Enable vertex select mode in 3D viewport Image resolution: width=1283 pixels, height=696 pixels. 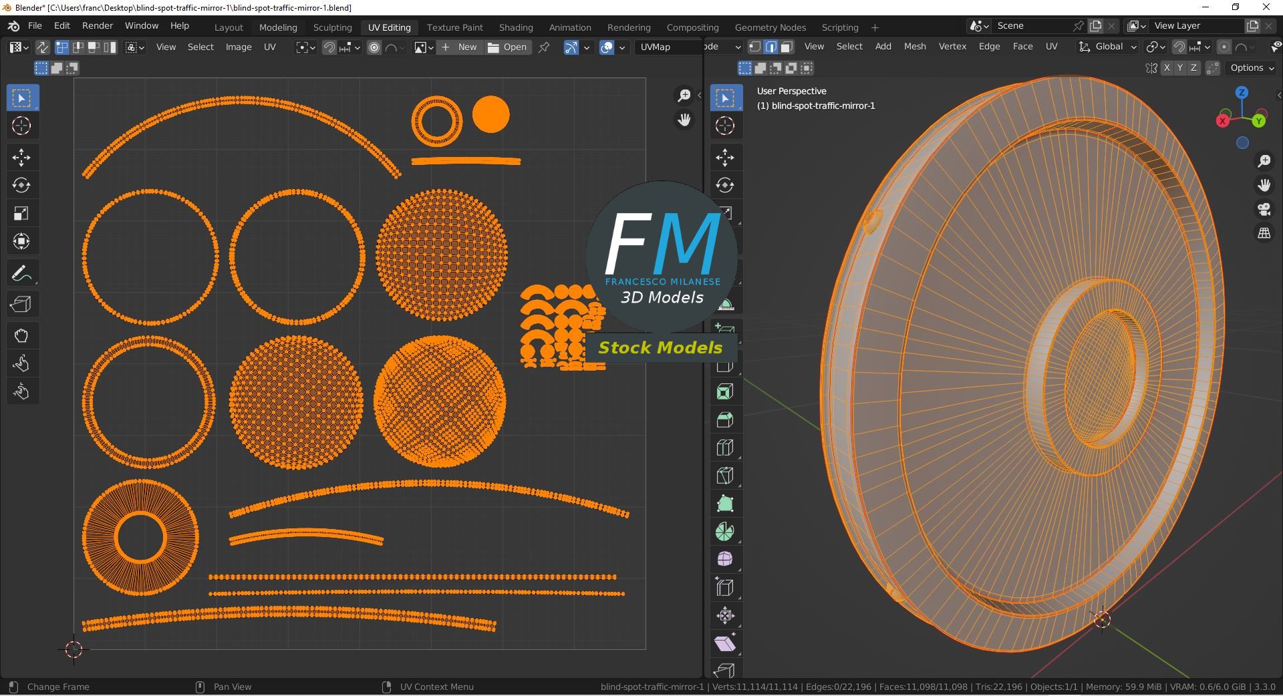755,47
